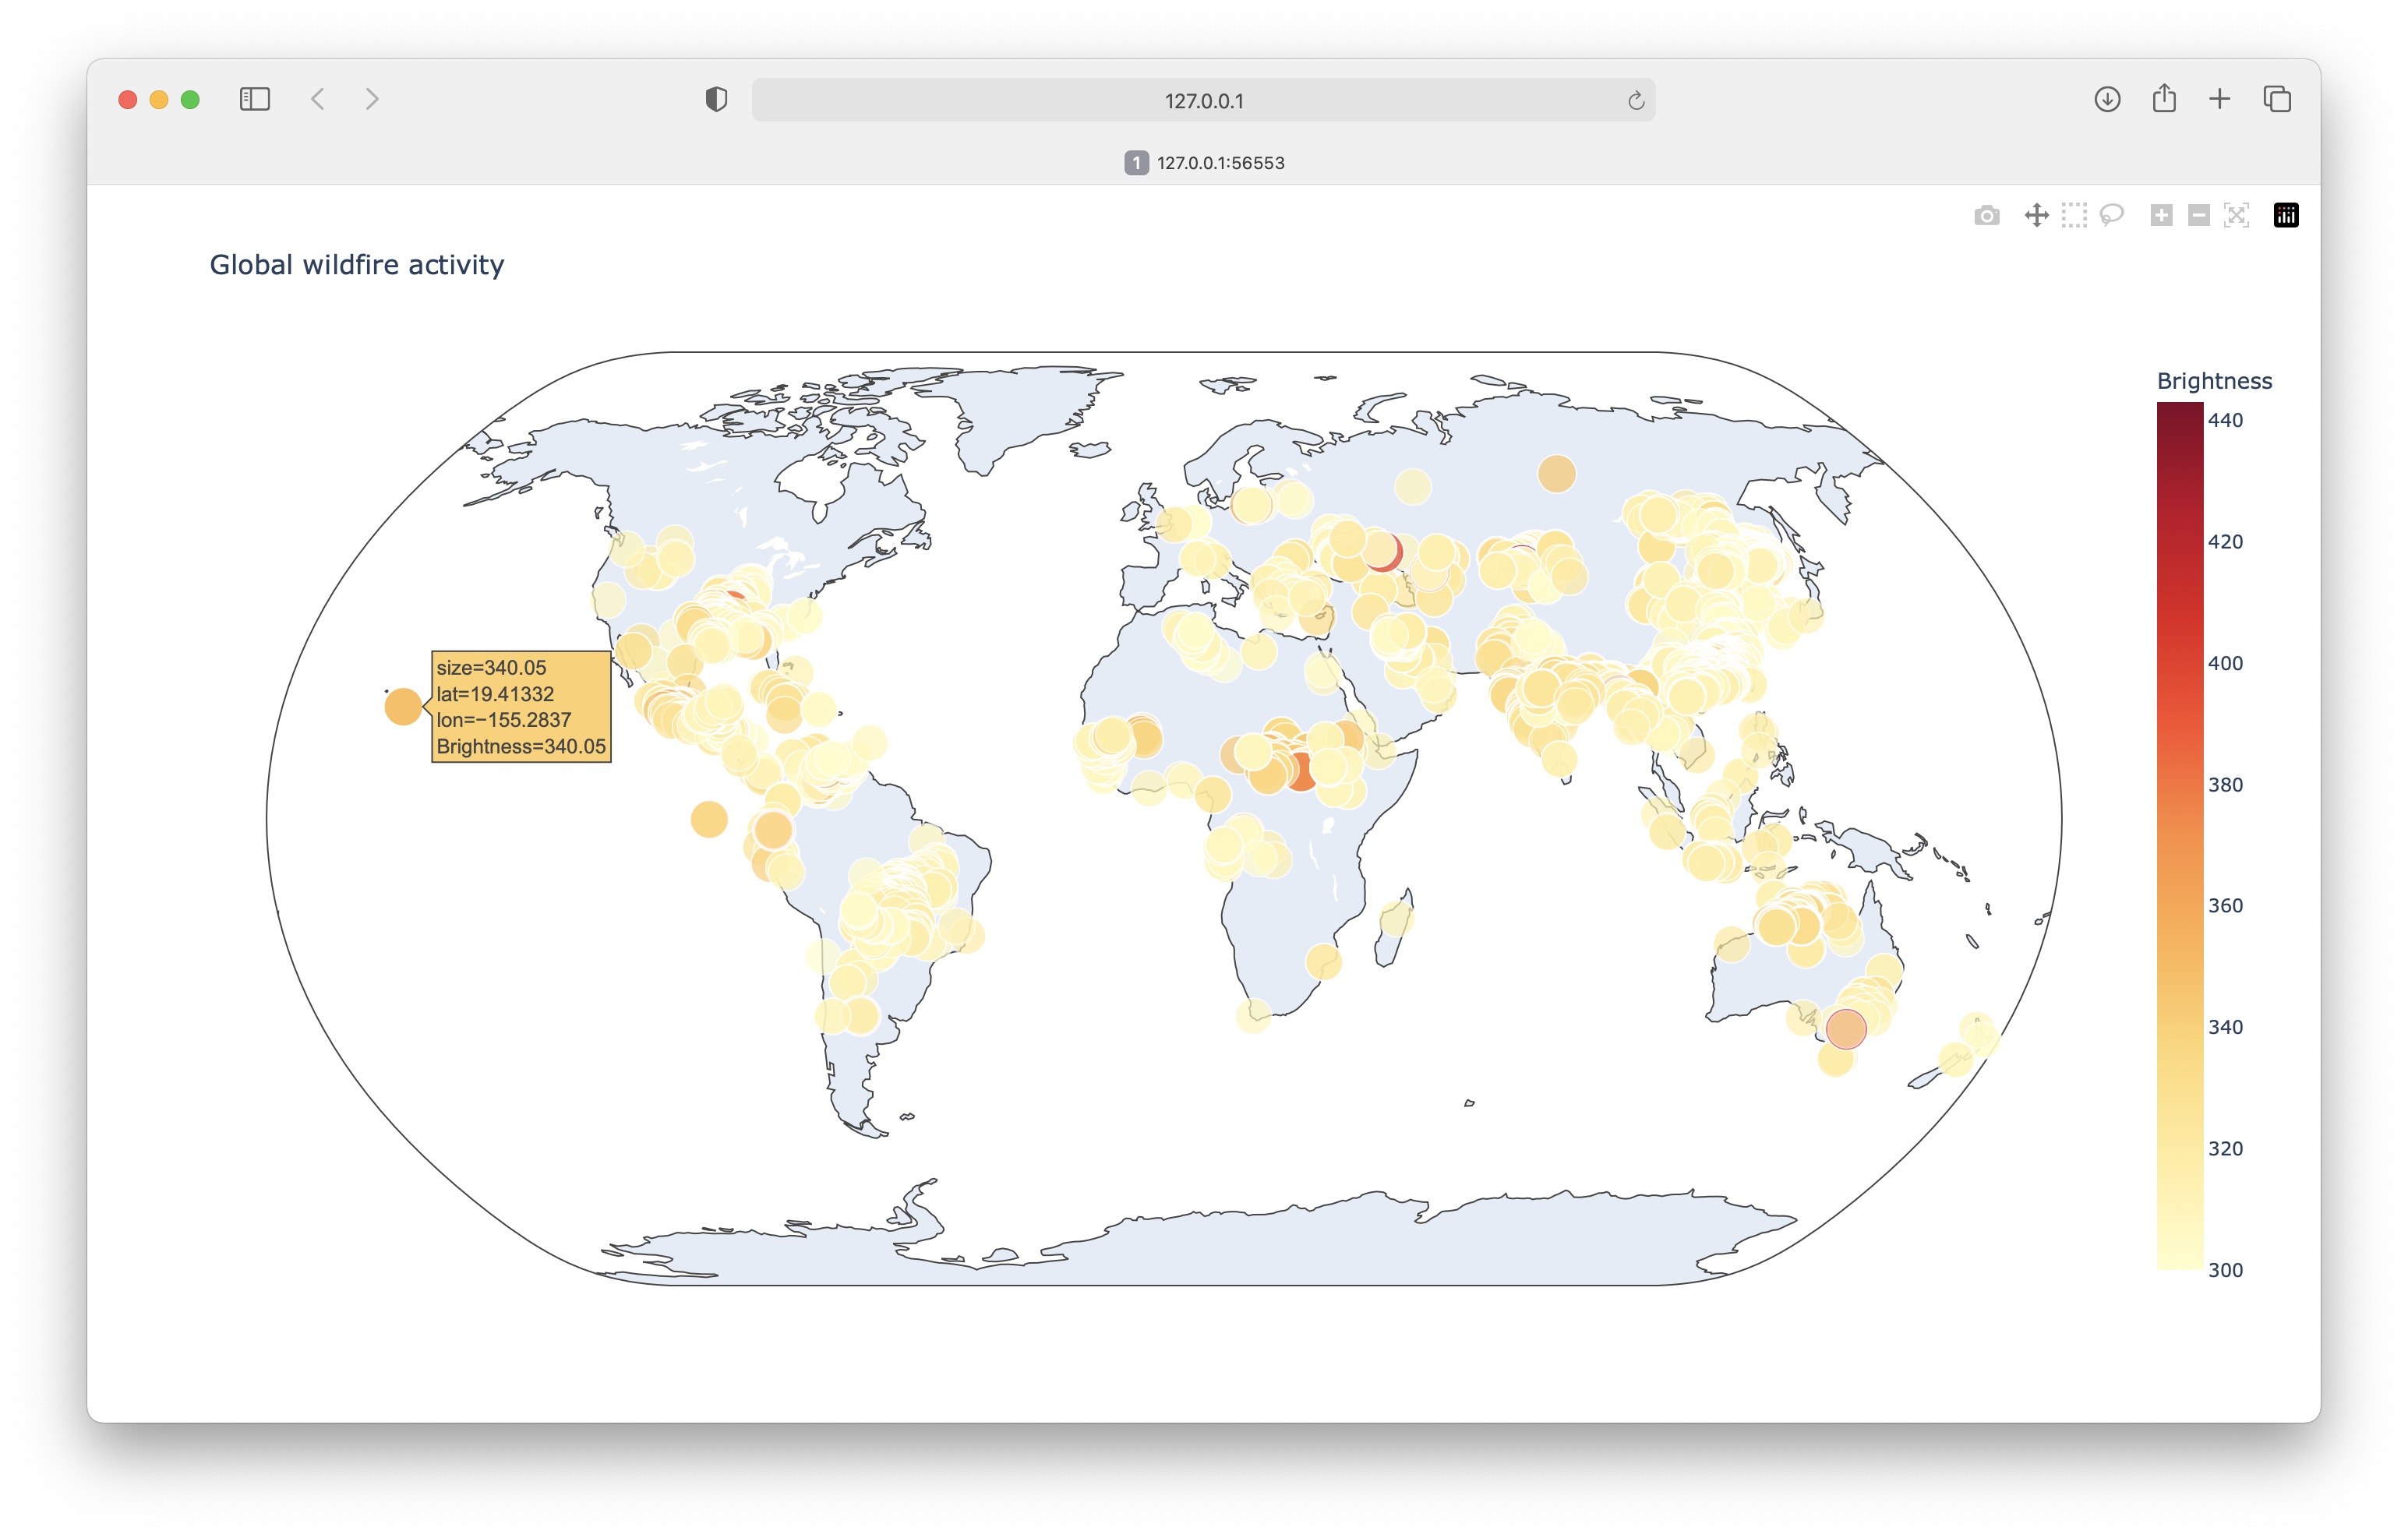Select the Pan tool in modebar

pyautogui.click(x=2036, y=215)
